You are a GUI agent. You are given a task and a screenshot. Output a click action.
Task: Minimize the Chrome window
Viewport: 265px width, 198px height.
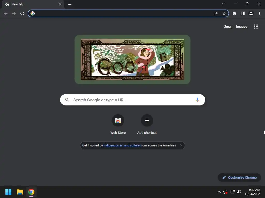point(235,4)
